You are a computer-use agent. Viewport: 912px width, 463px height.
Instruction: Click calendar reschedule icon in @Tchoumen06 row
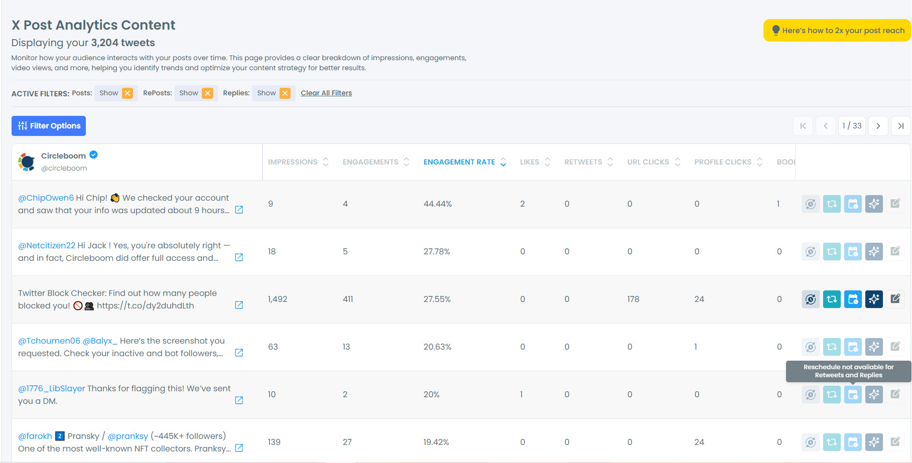853,347
